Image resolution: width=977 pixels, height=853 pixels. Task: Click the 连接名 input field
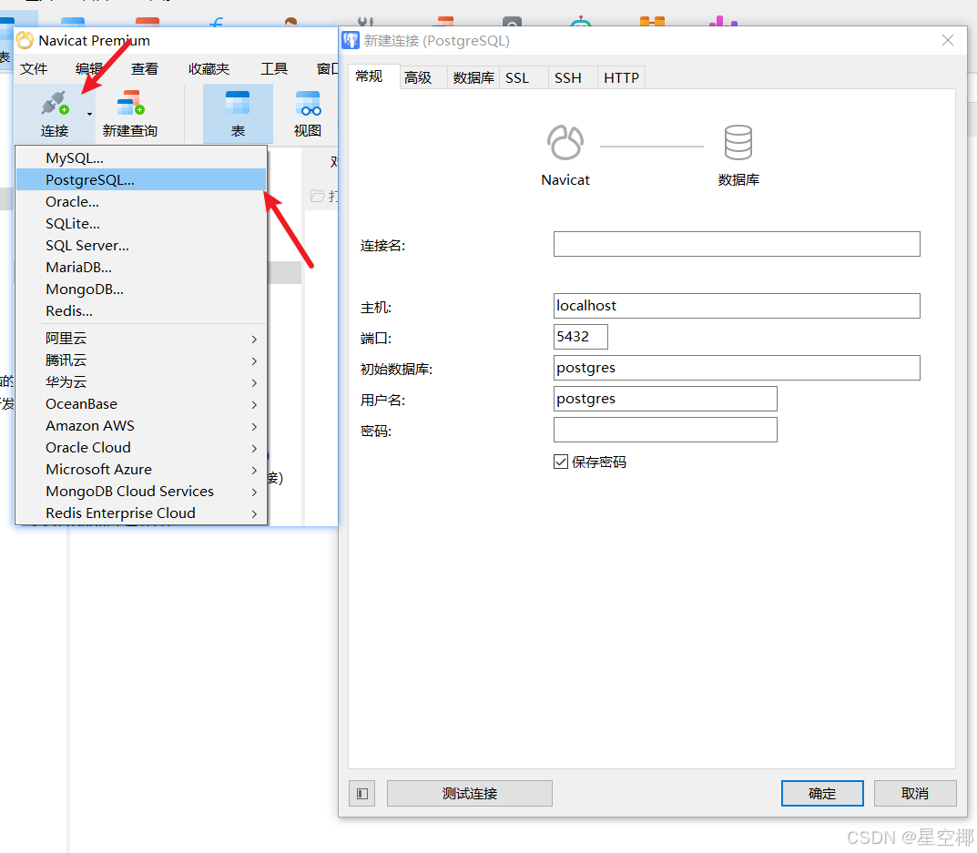coord(737,244)
